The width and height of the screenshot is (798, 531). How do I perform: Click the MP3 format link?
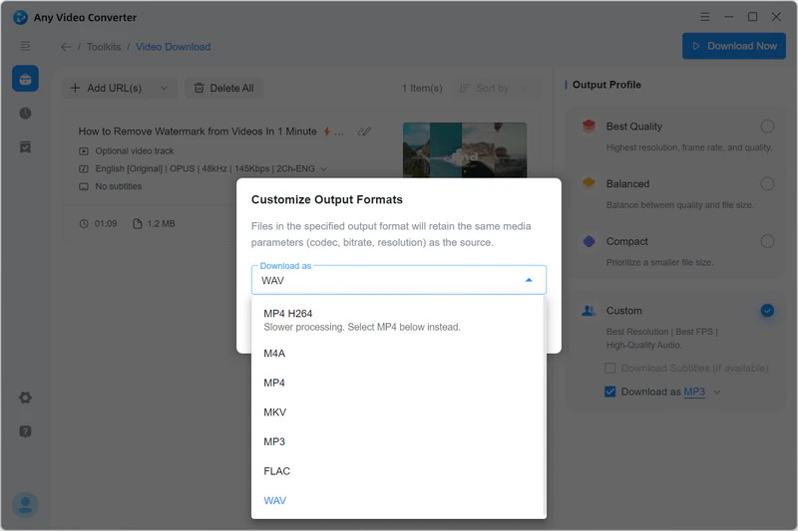tap(694, 392)
